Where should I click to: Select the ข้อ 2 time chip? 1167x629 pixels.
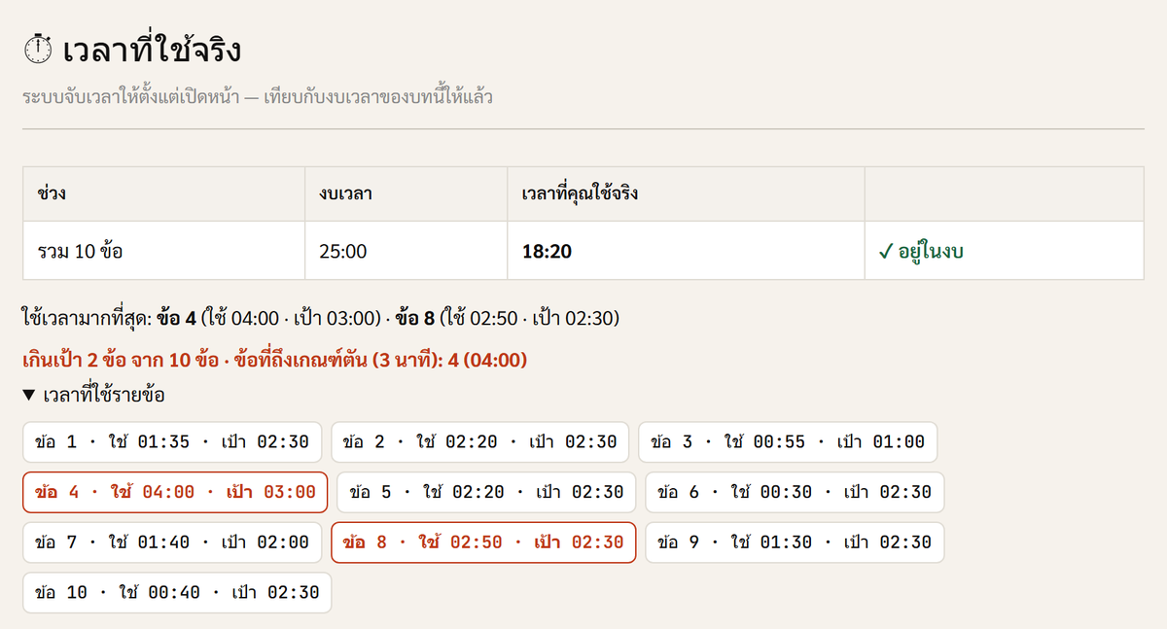click(x=480, y=441)
